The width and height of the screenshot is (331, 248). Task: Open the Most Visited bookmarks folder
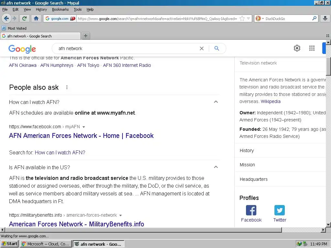click(14, 28)
